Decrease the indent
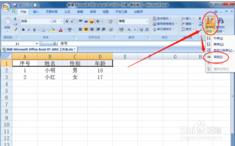 point(98,29)
